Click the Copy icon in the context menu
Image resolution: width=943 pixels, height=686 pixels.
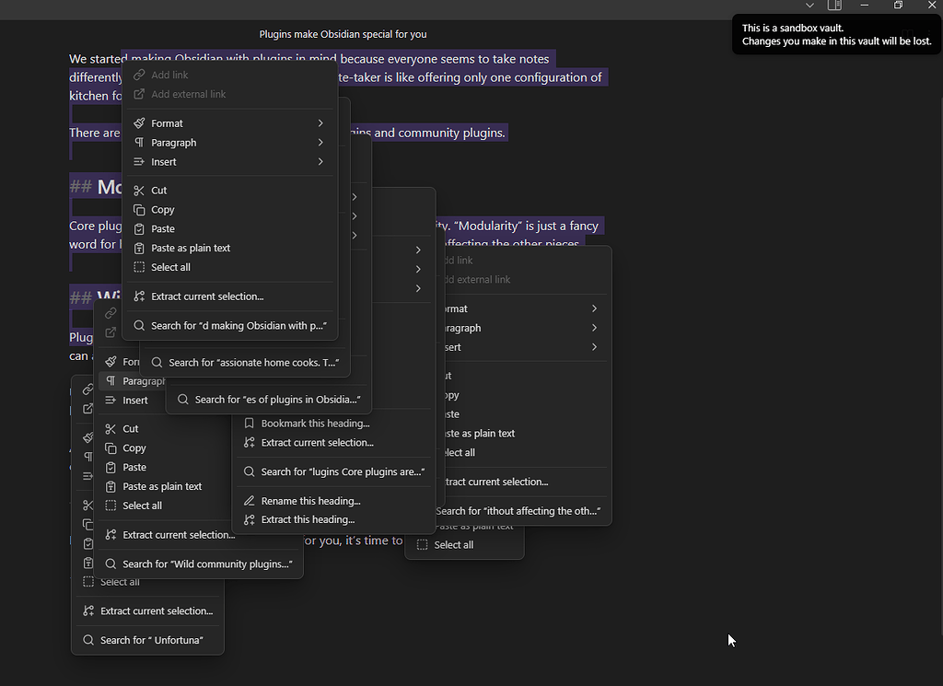coord(139,209)
